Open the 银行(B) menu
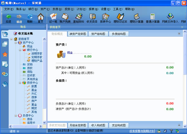The width and height of the screenshot is (187, 134). point(33,9)
